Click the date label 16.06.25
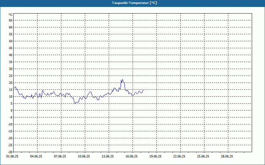 click(x=132, y=156)
